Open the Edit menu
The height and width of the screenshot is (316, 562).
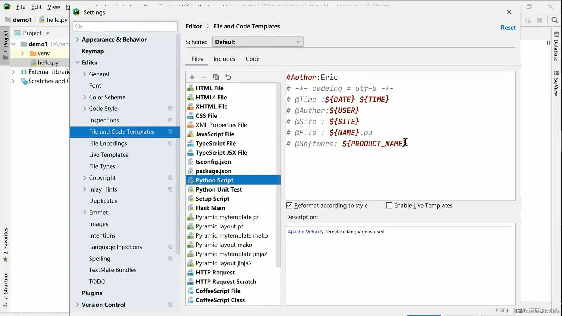point(36,7)
